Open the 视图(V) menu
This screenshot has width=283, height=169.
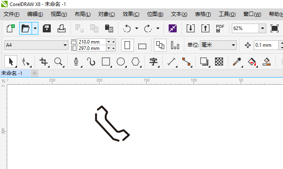pos(59,14)
